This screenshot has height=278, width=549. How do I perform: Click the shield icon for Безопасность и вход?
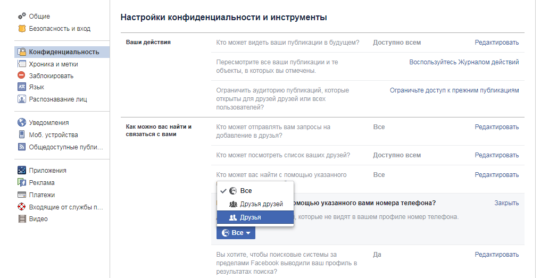click(x=22, y=29)
